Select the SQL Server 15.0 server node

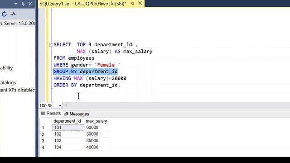(17, 24)
